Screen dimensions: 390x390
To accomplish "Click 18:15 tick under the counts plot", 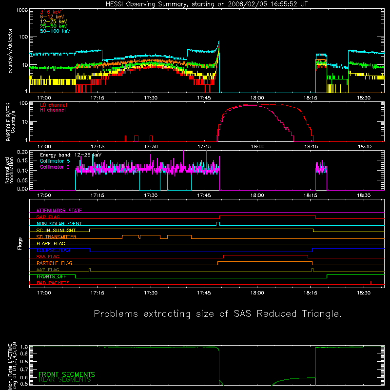I will coord(311,98).
